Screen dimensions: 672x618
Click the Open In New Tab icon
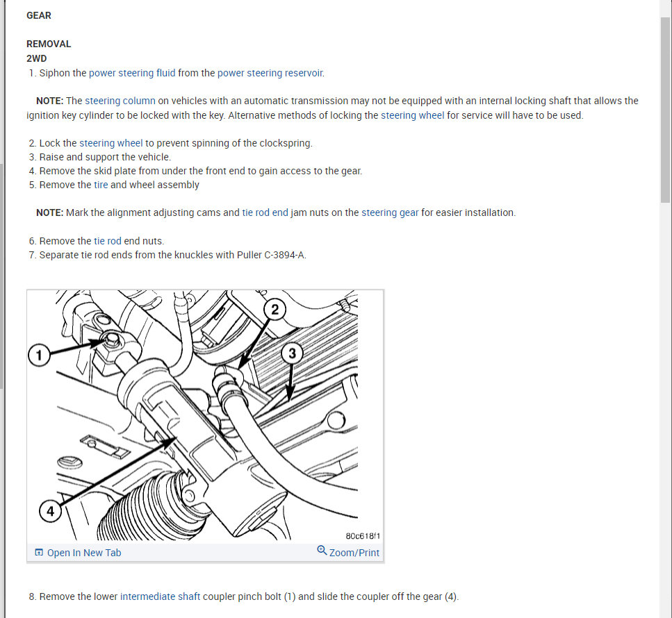coord(39,552)
